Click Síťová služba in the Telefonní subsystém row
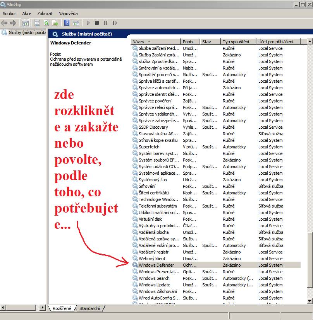313x320 pixels. point(271,206)
